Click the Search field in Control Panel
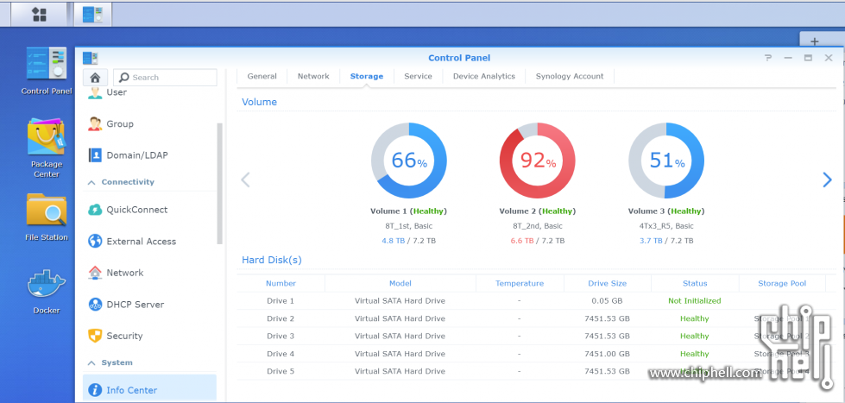 click(x=167, y=77)
